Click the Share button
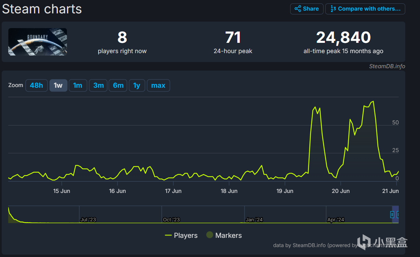The width and height of the screenshot is (420, 257). coord(307,9)
